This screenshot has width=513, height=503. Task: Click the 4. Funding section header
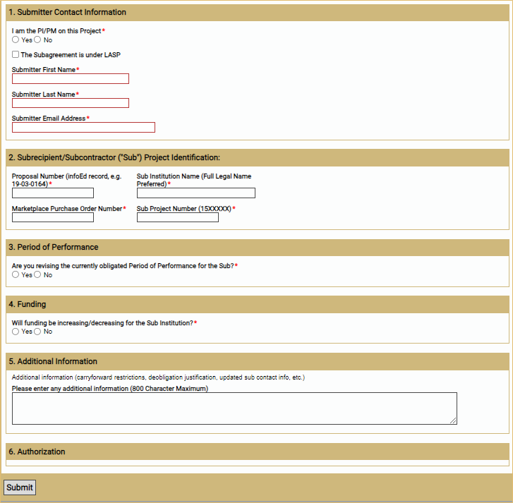257,304
